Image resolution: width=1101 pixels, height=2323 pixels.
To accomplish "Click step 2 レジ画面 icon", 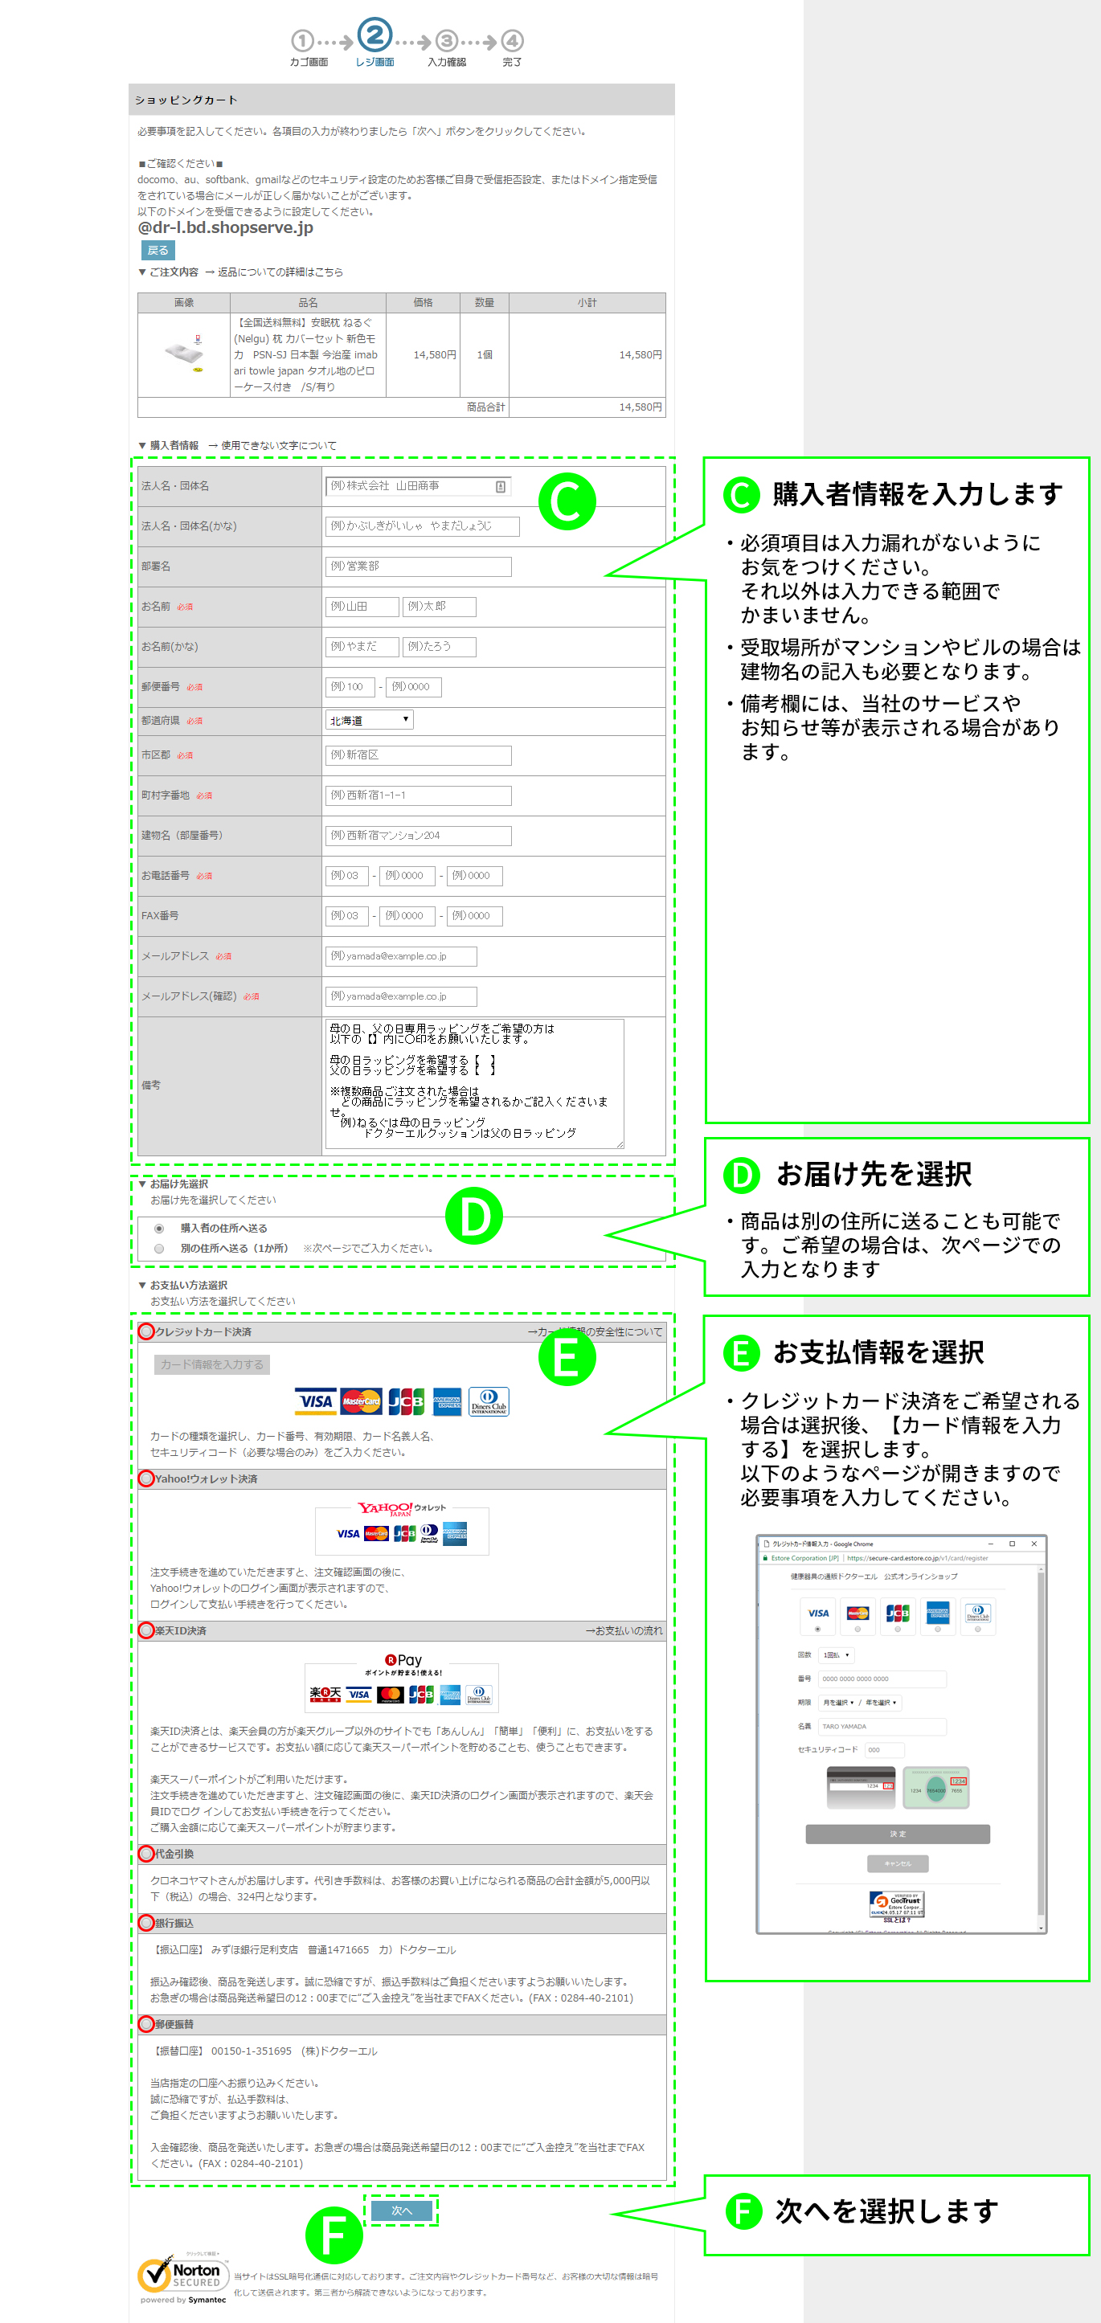I will coord(375,35).
